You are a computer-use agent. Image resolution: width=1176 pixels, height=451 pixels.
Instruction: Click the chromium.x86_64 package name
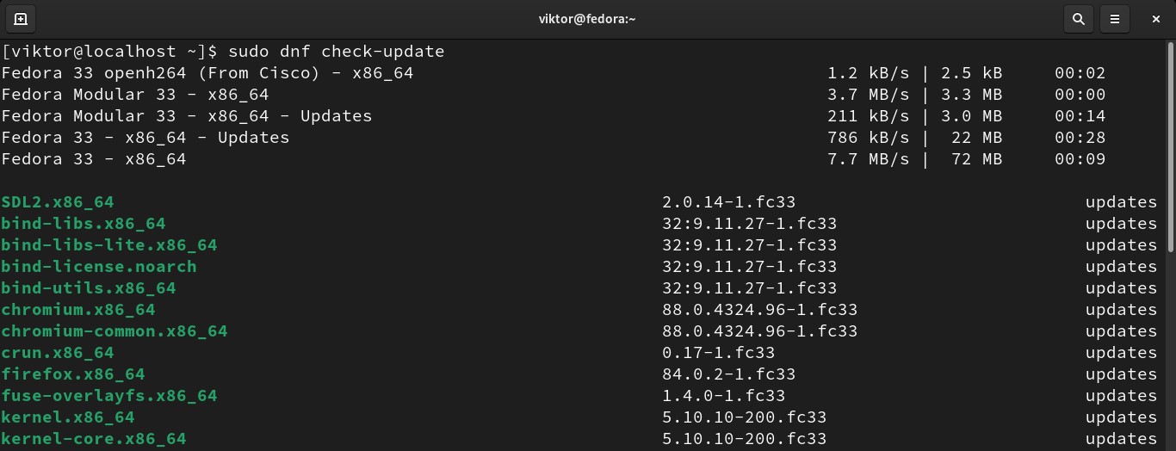tap(78, 310)
